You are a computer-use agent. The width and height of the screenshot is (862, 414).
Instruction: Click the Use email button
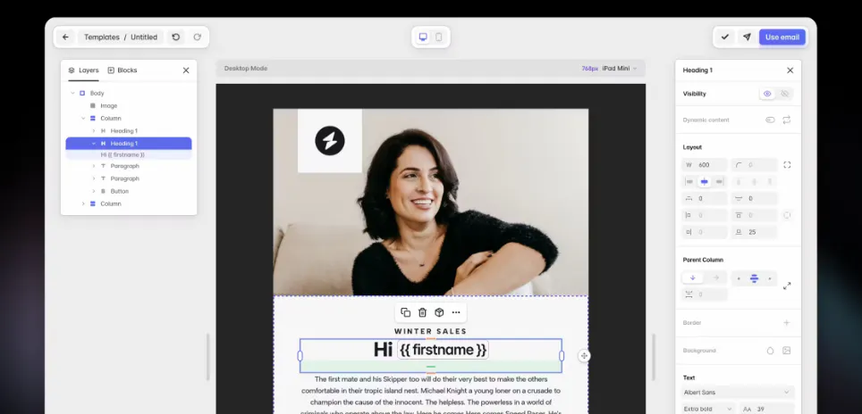(782, 37)
